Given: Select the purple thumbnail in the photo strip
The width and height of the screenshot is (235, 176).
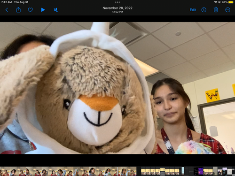Looking at the screenshot, I should [x=201, y=171].
